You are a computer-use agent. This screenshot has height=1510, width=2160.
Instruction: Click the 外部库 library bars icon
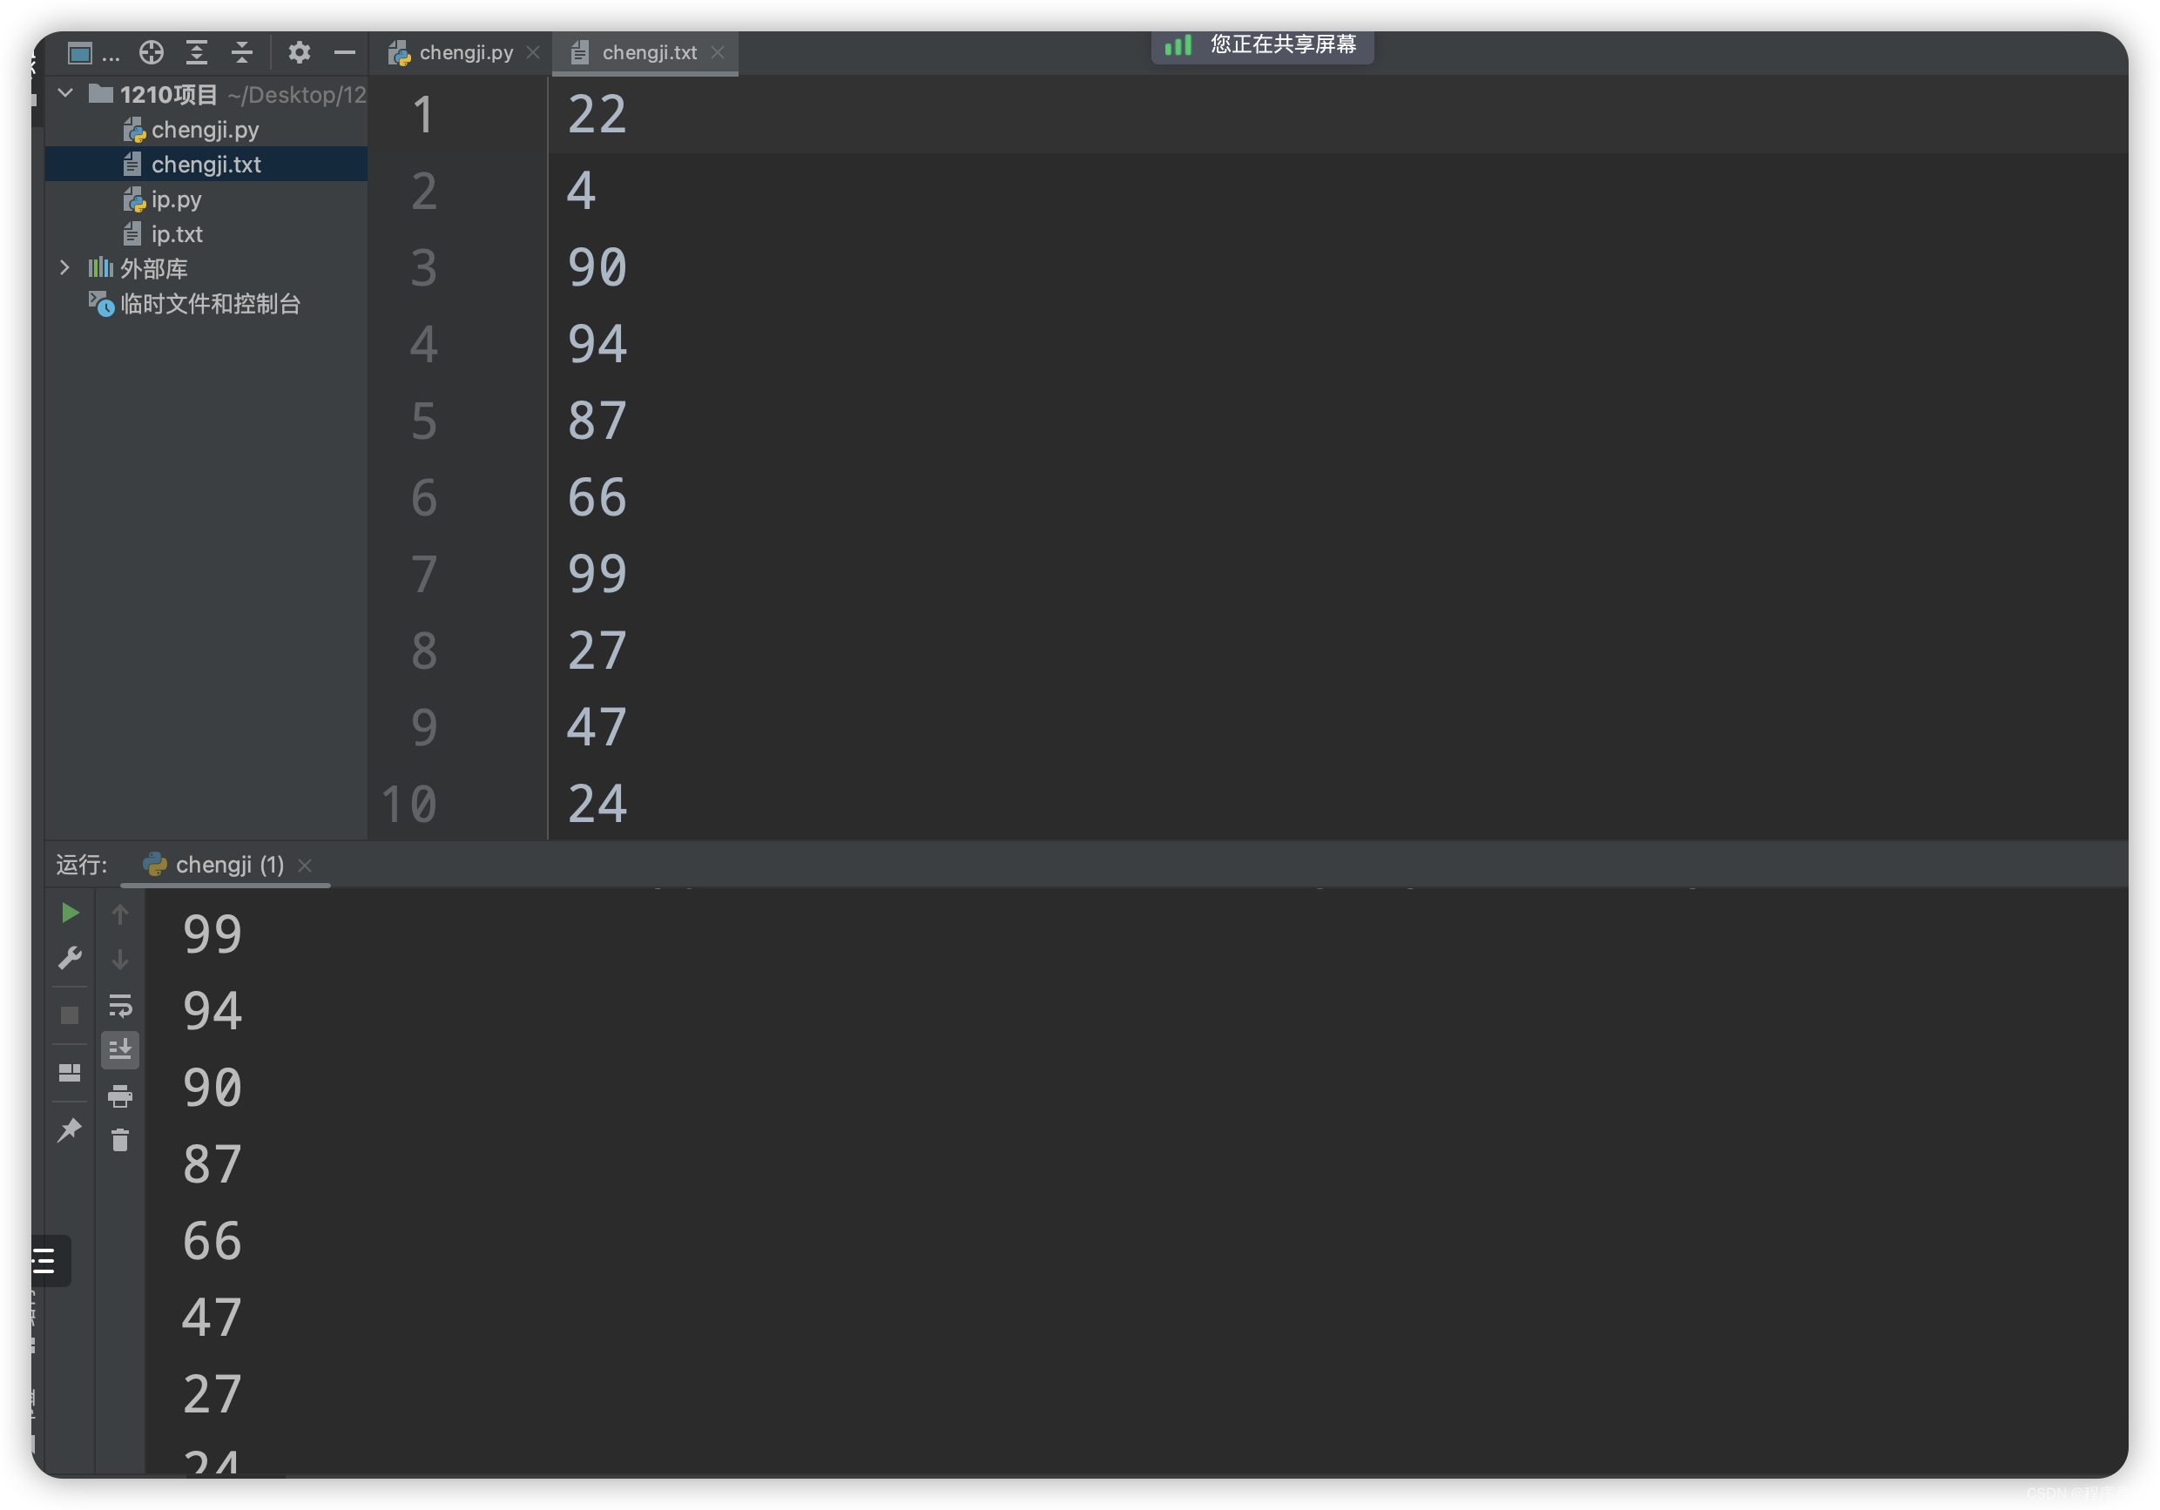(x=99, y=268)
